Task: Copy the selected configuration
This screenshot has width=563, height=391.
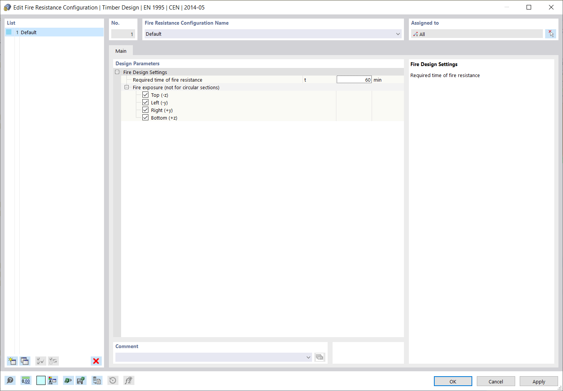Action: pos(25,361)
